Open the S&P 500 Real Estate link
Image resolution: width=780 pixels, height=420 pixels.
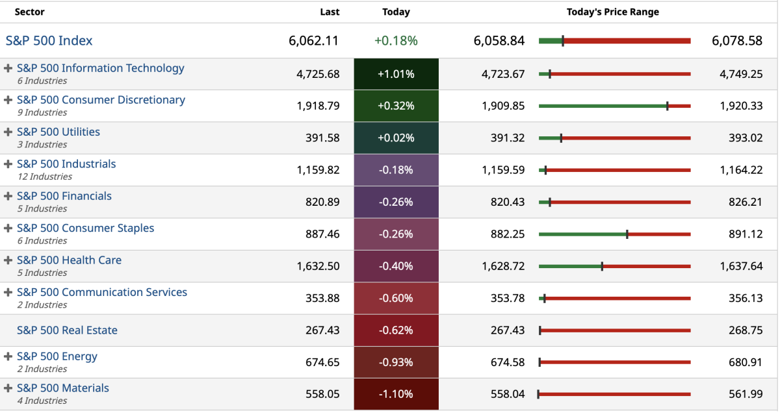(67, 330)
